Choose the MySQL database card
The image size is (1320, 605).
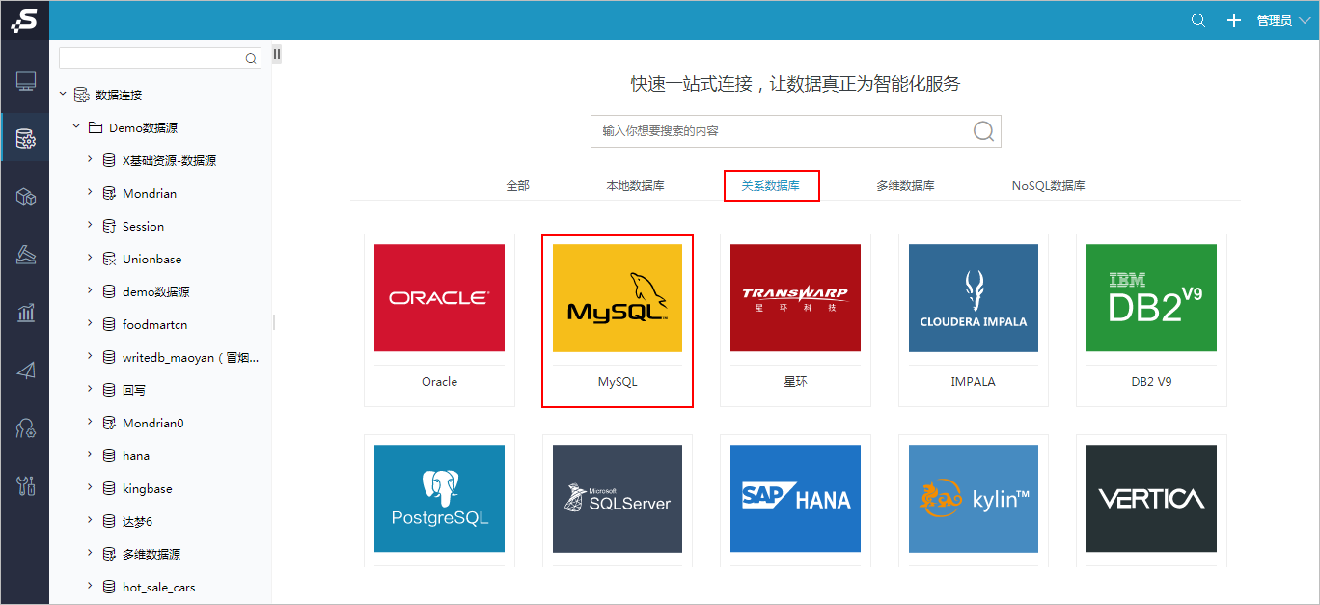[618, 320]
